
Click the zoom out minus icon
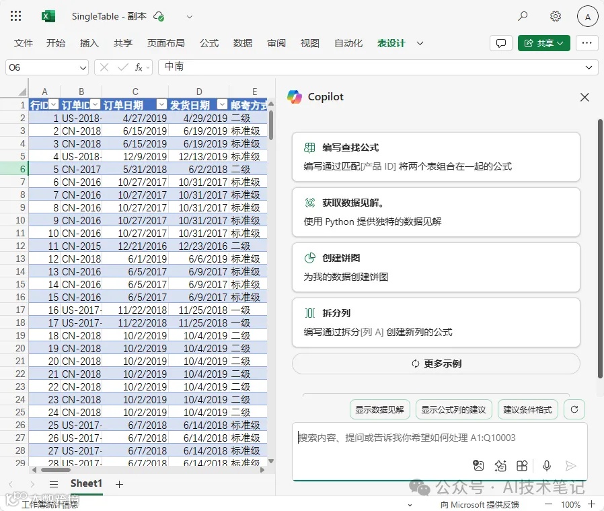[x=549, y=504]
